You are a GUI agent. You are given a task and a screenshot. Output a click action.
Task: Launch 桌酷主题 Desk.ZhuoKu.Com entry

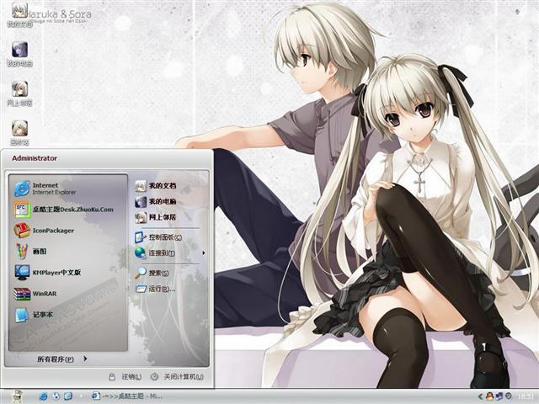pyautogui.click(x=68, y=210)
